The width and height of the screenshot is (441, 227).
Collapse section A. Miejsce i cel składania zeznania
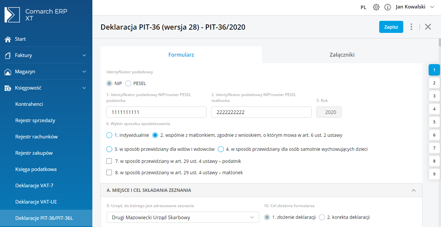coord(414,190)
